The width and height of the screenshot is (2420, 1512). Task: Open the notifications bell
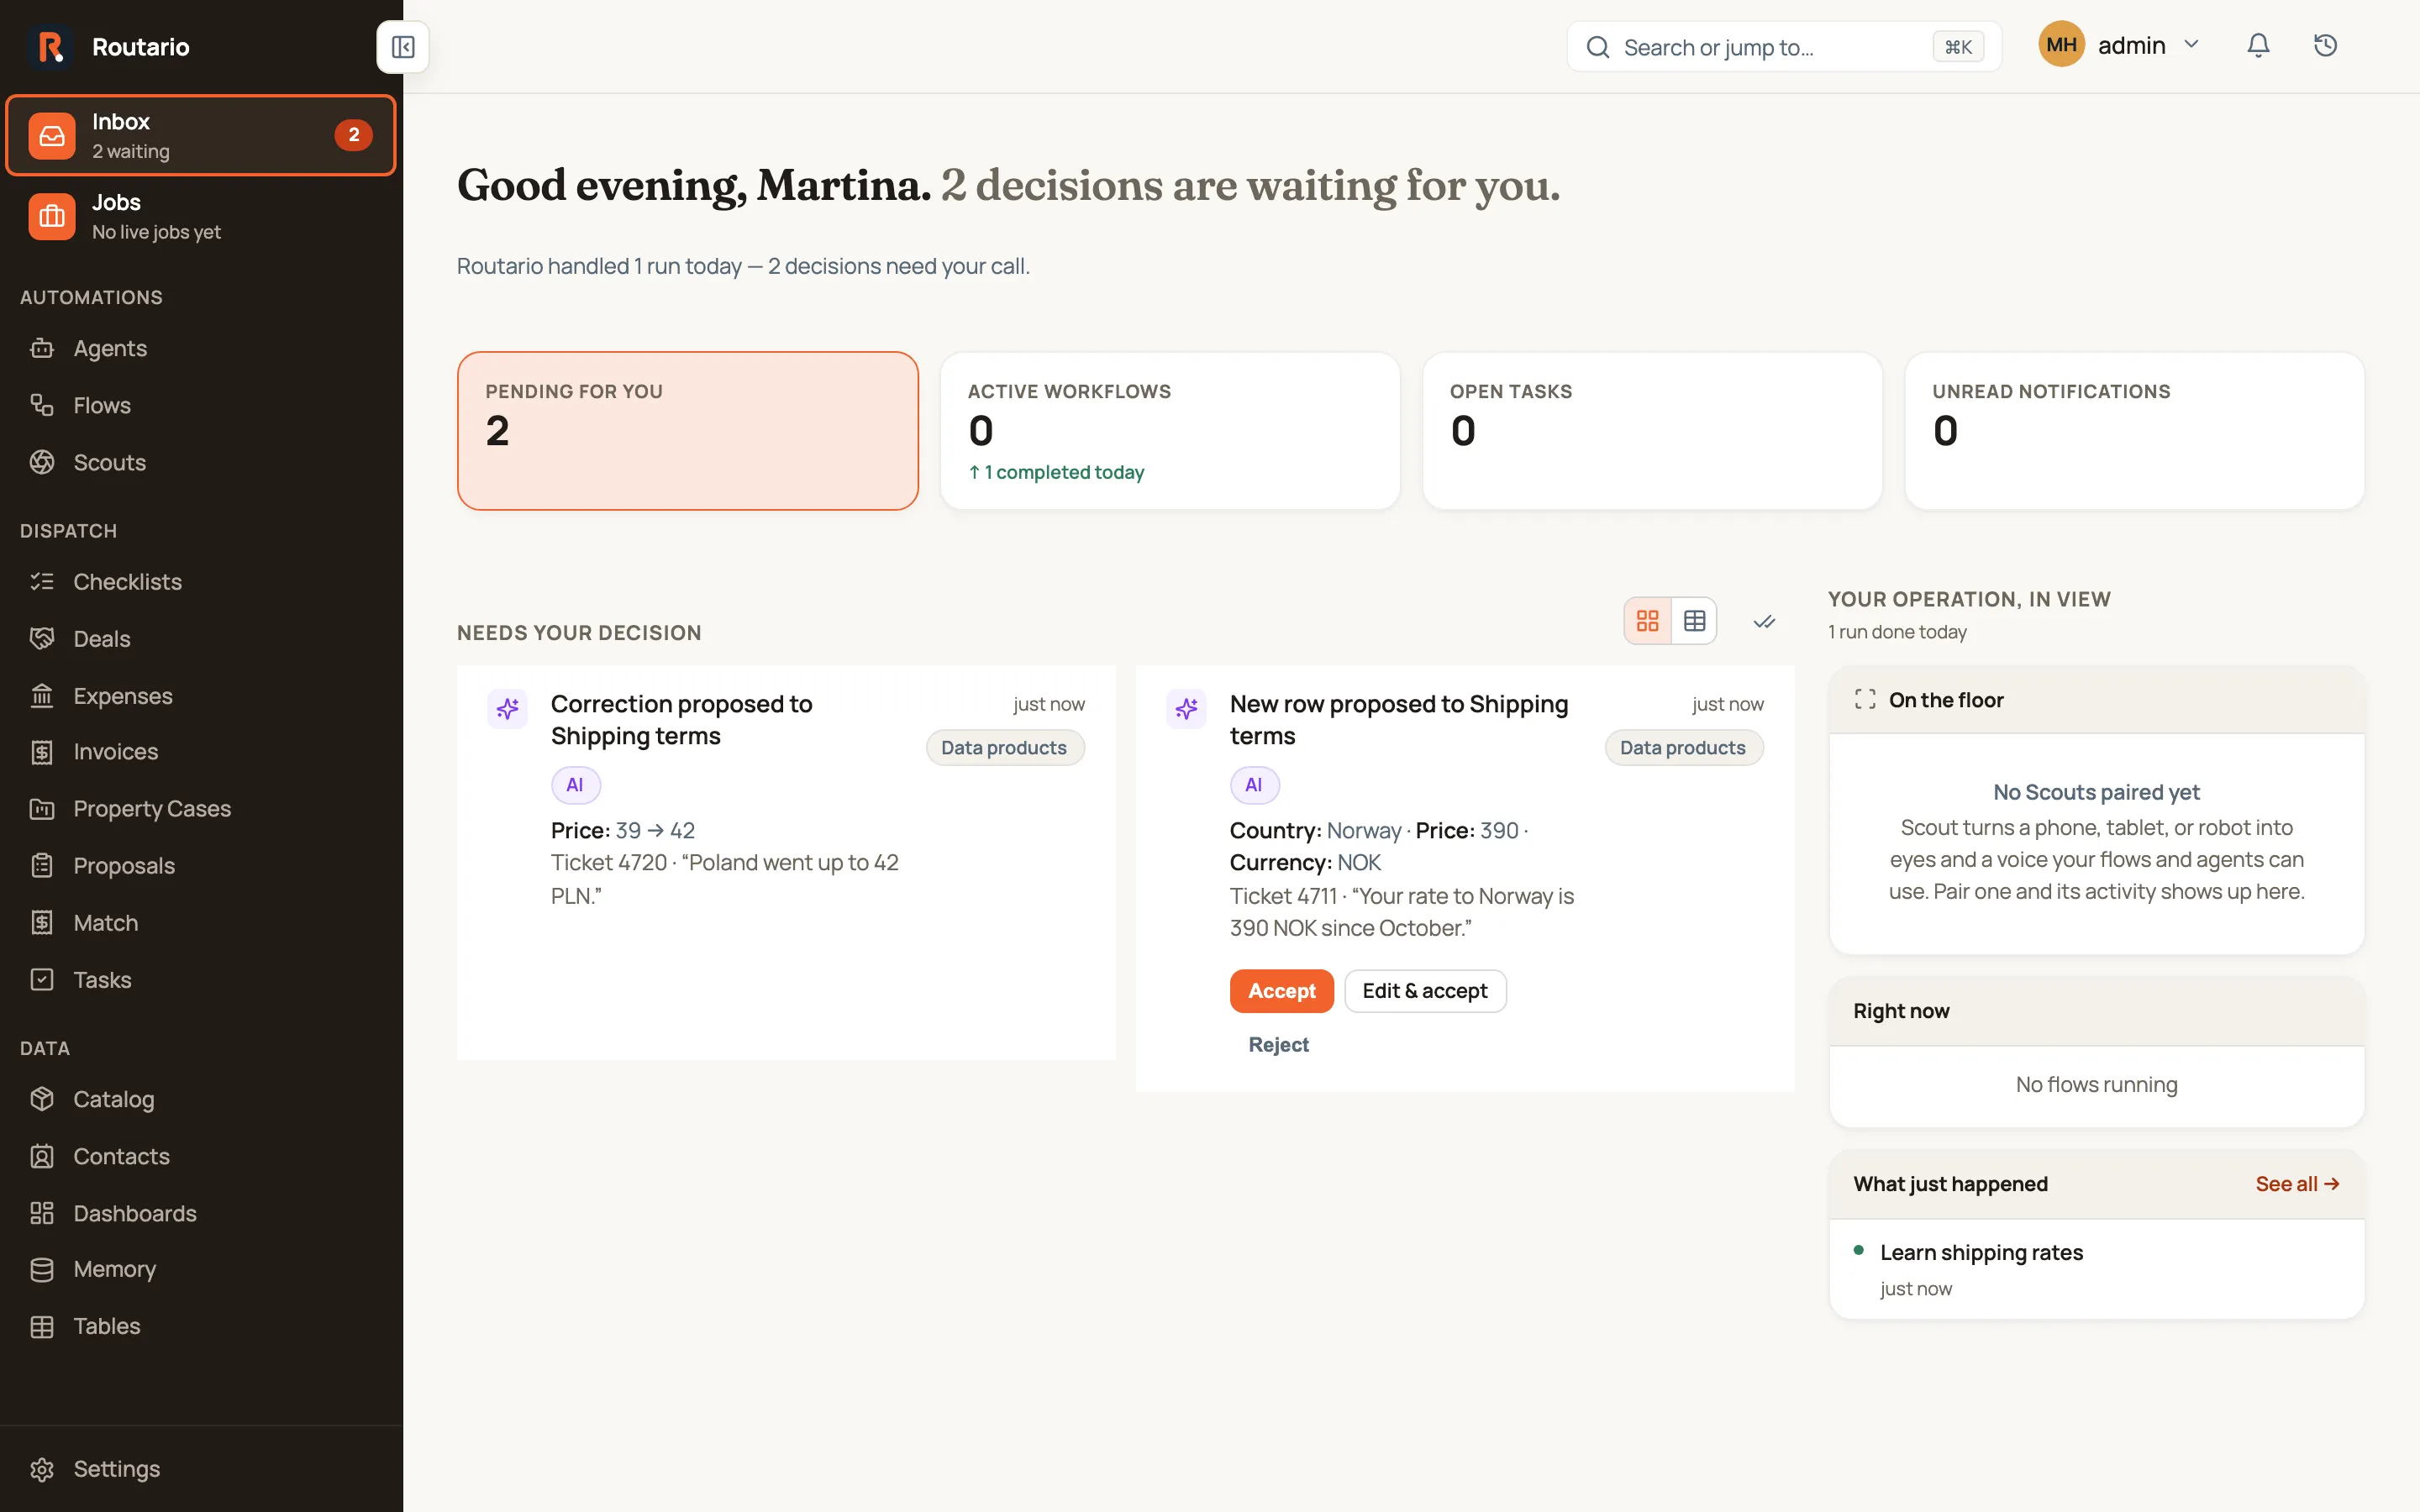coord(2258,46)
